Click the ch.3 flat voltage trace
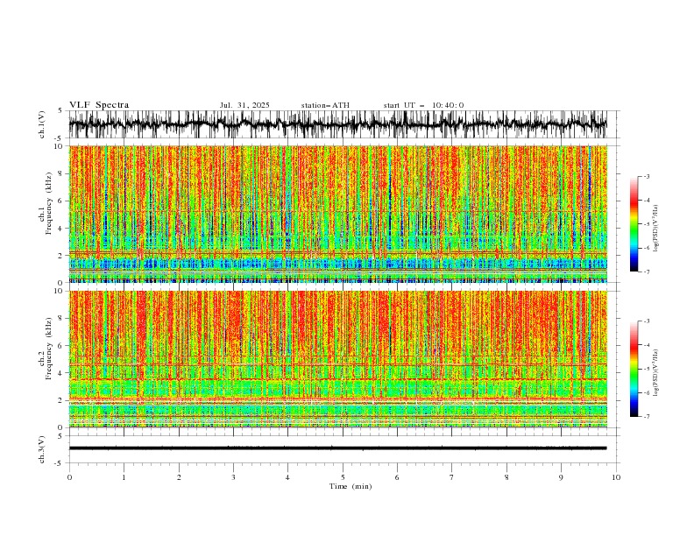 [337, 448]
